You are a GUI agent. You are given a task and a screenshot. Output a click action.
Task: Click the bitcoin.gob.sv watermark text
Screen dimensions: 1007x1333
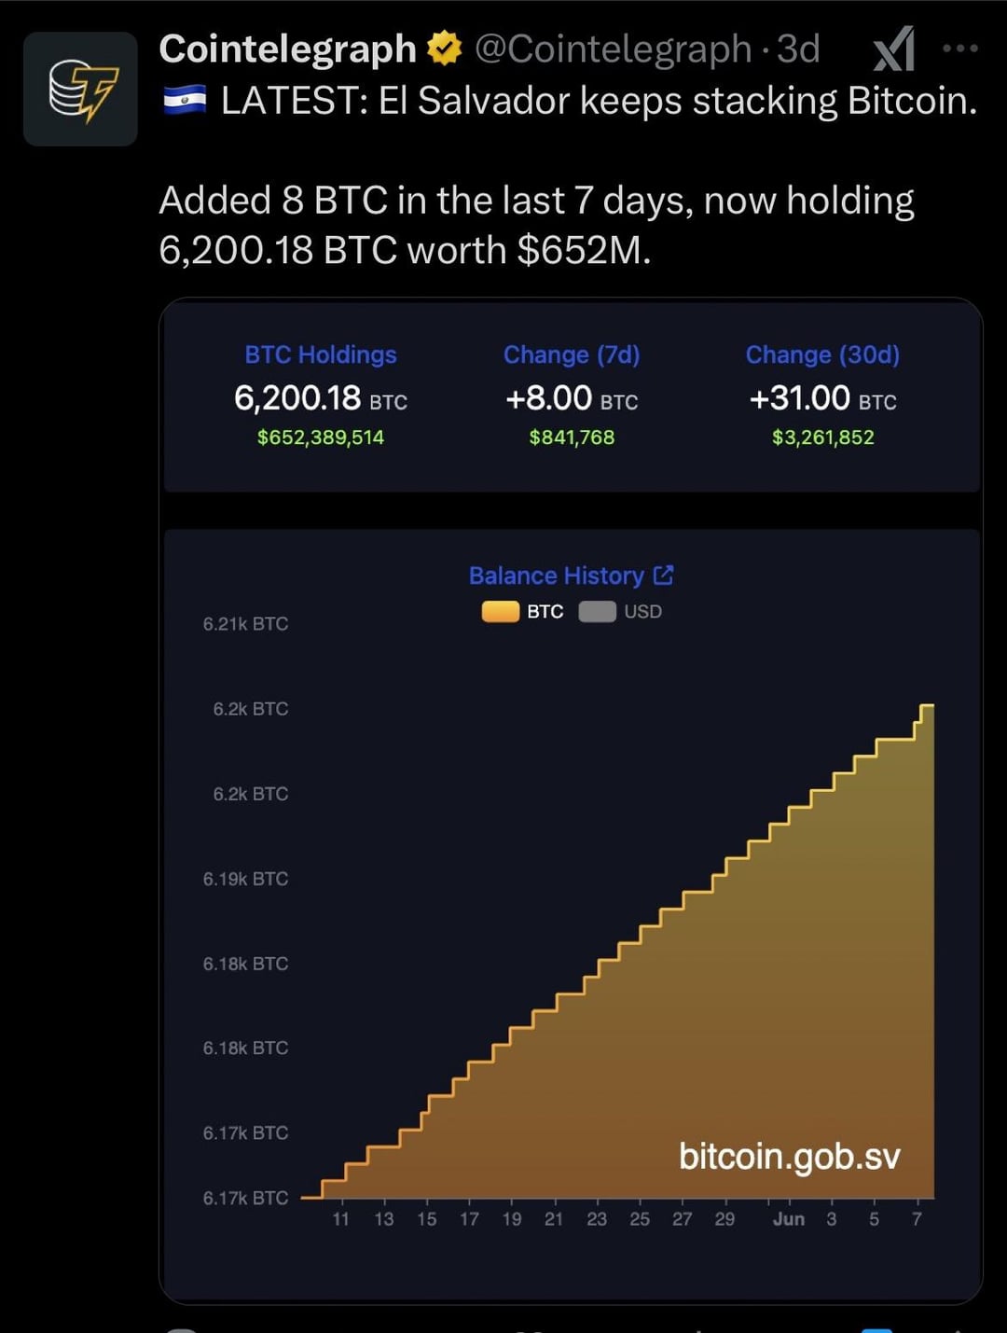[x=790, y=1157]
